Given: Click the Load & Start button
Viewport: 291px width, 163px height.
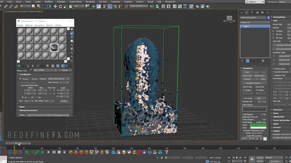Looking at the screenshot, I should pos(247,76).
